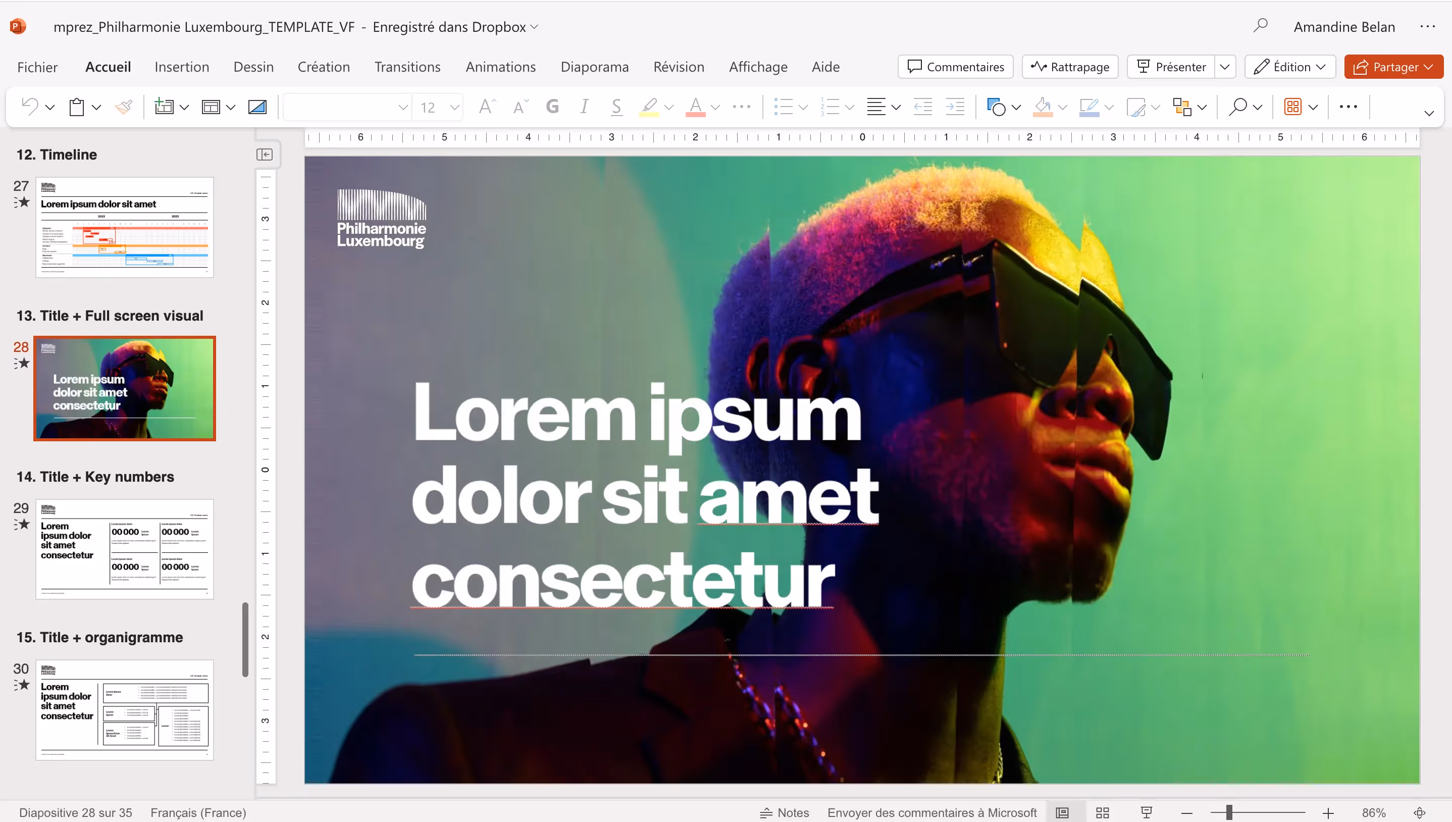Click the numbered list icon
This screenshot has width=1452, height=822.
[830, 107]
